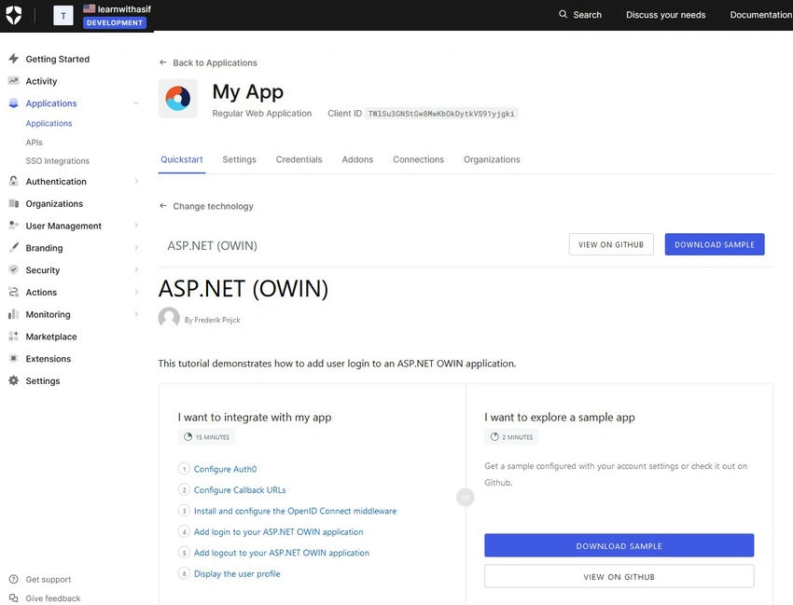793x605 pixels.
Task: Switch to the Credentials tab
Action: [299, 159]
